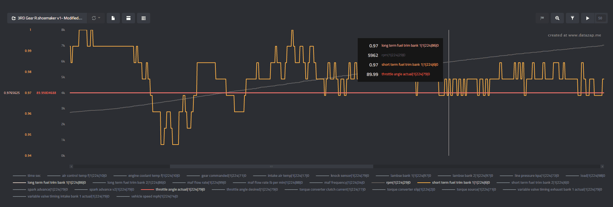Viewport: 613px width, 207px height.
Task: Show the 'load' series in legend
Action: (x=585, y=176)
